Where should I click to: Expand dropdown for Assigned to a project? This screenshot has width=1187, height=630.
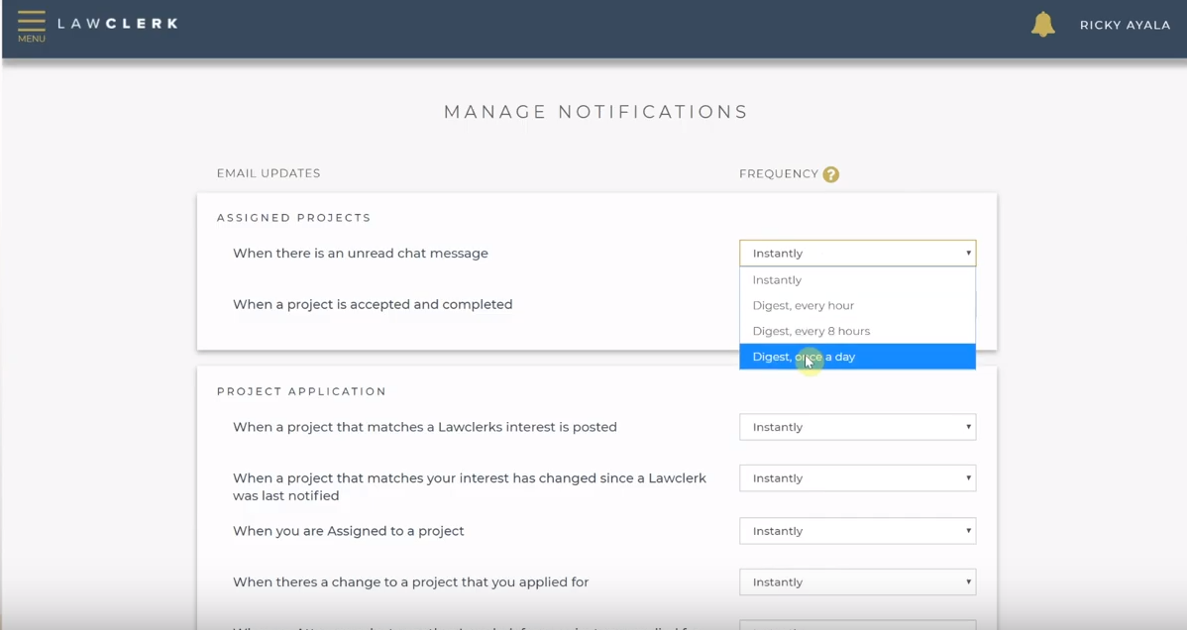(x=857, y=531)
